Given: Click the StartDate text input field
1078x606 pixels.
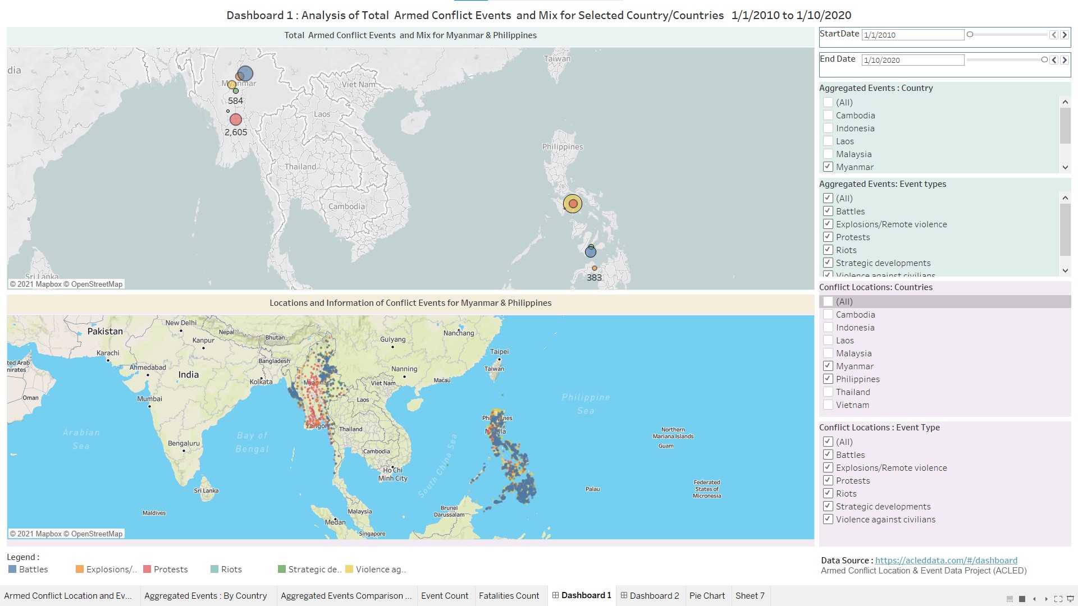Looking at the screenshot, I should coord(912,35).
